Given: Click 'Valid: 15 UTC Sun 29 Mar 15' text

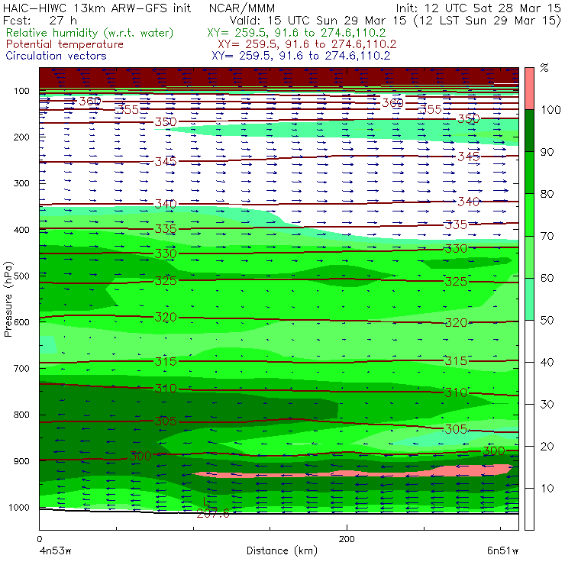Looking at the screenshot, I should tap(318, 21).
